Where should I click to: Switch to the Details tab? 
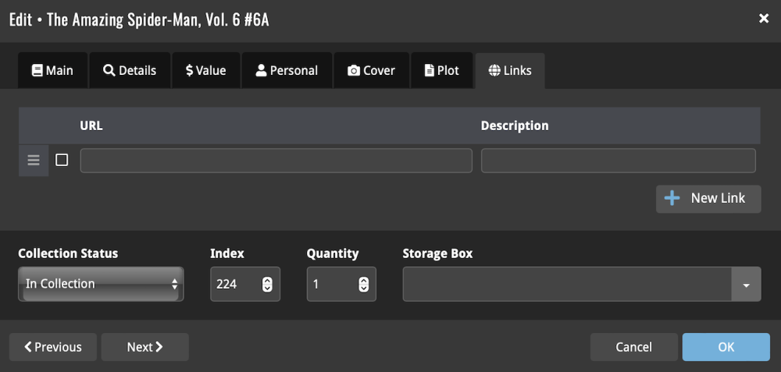point(130,70)
